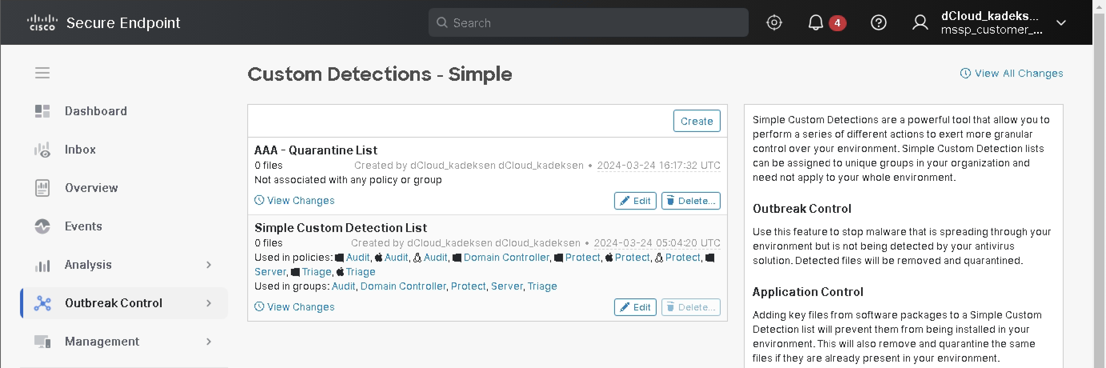
Task: Click the Events pulse icon
Action: point(42,226)
